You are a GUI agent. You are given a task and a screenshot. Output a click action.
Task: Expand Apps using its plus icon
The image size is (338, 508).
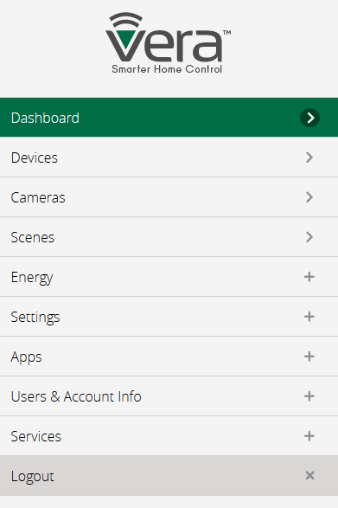click(x=309, y=357)
